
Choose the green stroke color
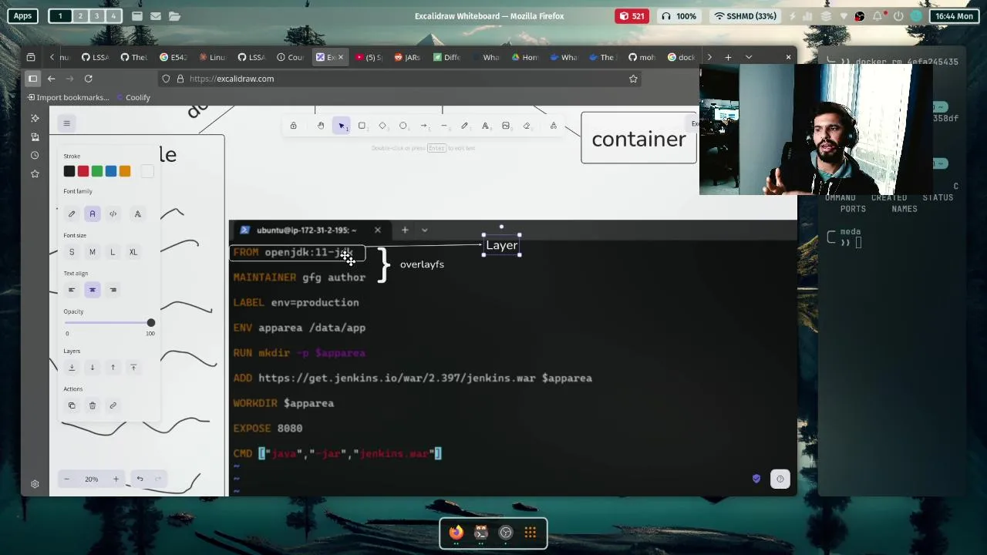point(97,171)
